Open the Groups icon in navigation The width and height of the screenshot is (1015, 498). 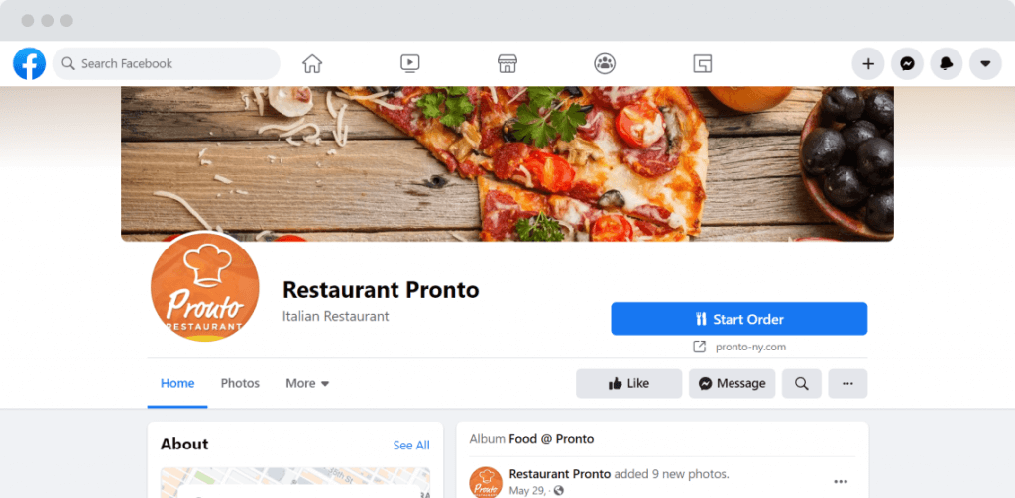tap(605, 63)
